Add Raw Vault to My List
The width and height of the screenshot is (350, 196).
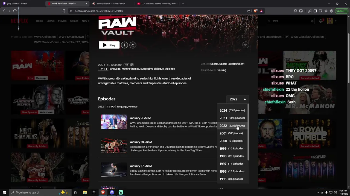coord(124,45)
